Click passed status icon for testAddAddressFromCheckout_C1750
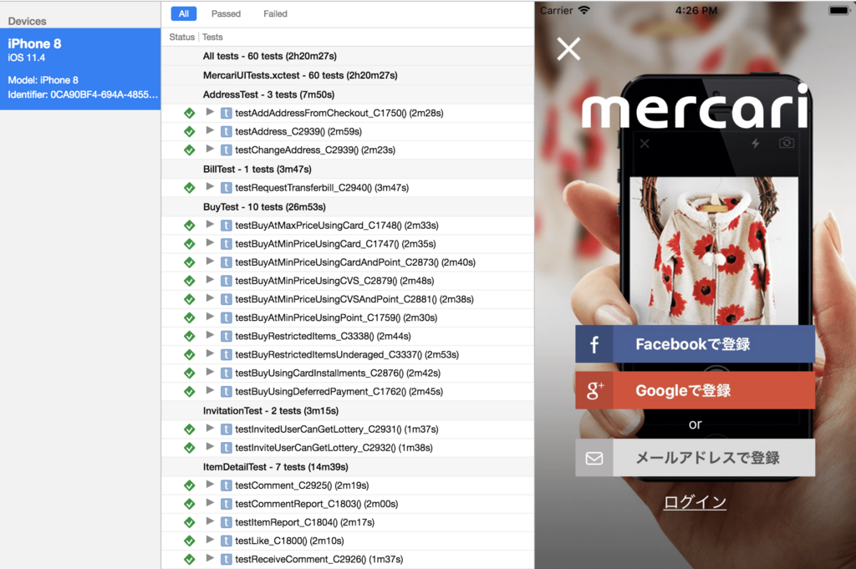This screenshot has width=856, height=569. (190, 113)
